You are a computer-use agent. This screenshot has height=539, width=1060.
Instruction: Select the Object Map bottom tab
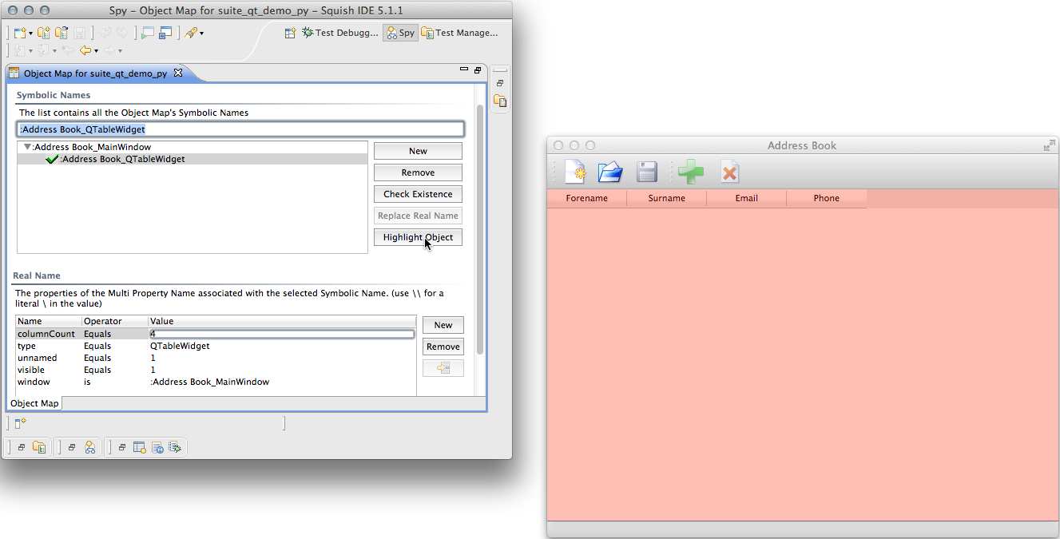point(34,403)
